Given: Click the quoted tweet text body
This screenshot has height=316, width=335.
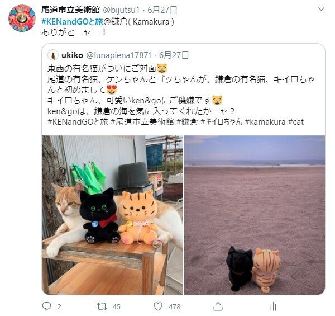Looking at the screenshot, I should [181, 95].
